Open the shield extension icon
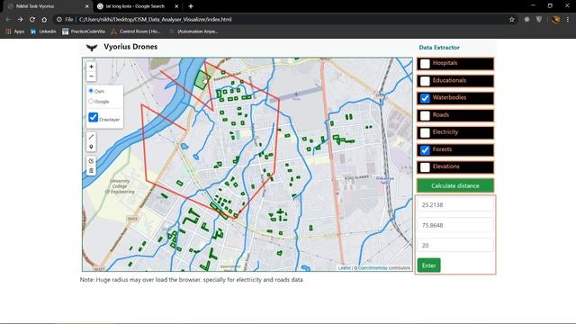576x324 pixels. 539,20
